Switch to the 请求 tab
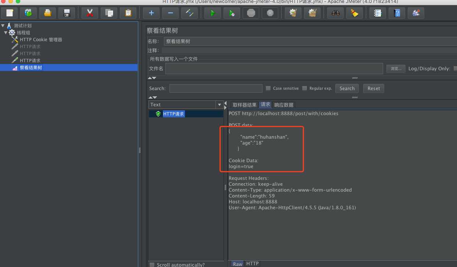Image resolution: width=457 pixels, height=267 pixels. (265, 105)
